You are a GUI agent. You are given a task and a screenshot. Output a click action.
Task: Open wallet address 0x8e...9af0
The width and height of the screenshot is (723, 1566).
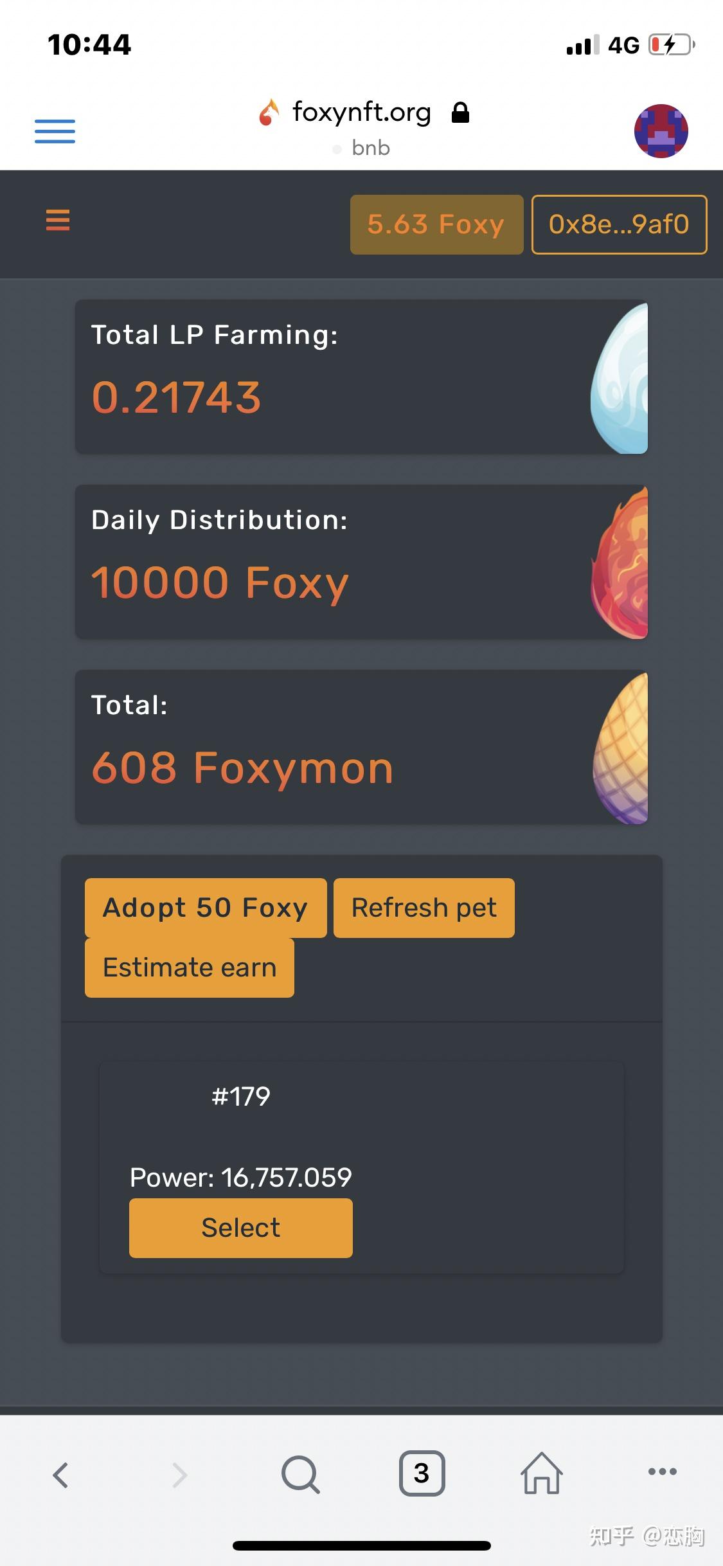[619, 224]
